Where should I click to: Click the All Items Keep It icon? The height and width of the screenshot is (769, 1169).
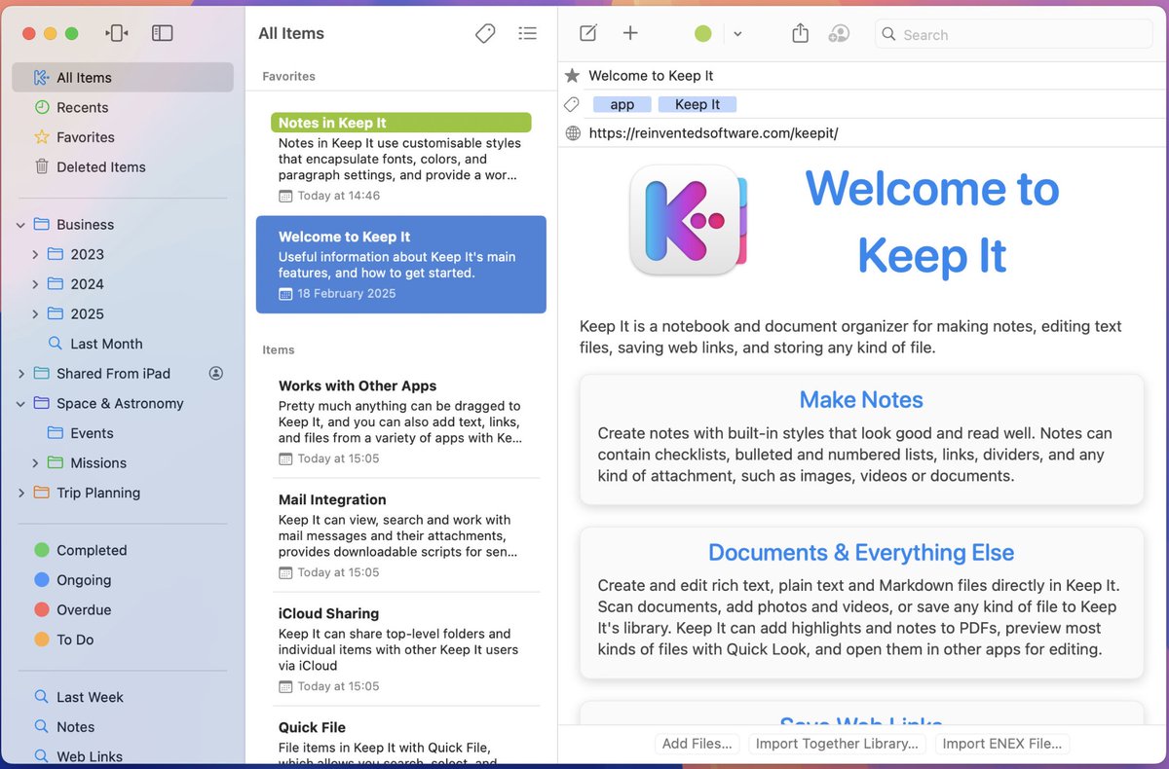[41, 78]
